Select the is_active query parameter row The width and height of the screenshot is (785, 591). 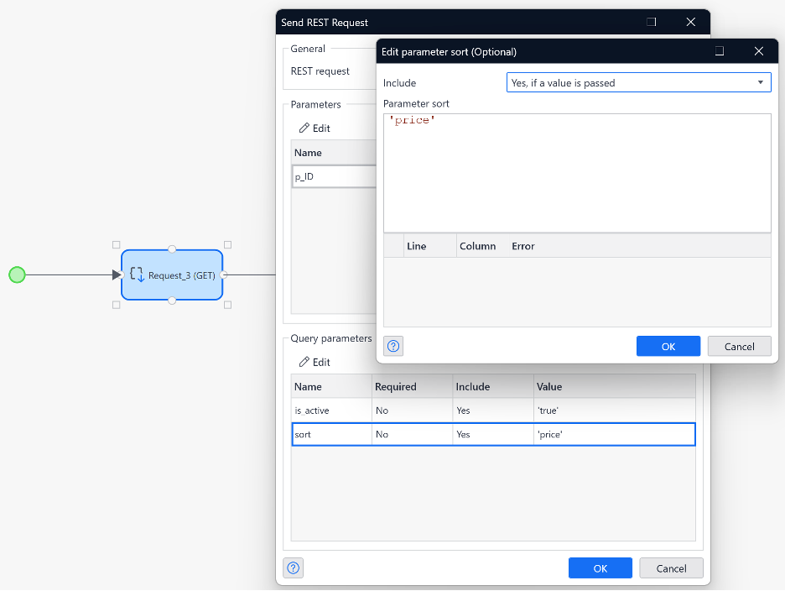pyautogui.click(x=493, y=411)
